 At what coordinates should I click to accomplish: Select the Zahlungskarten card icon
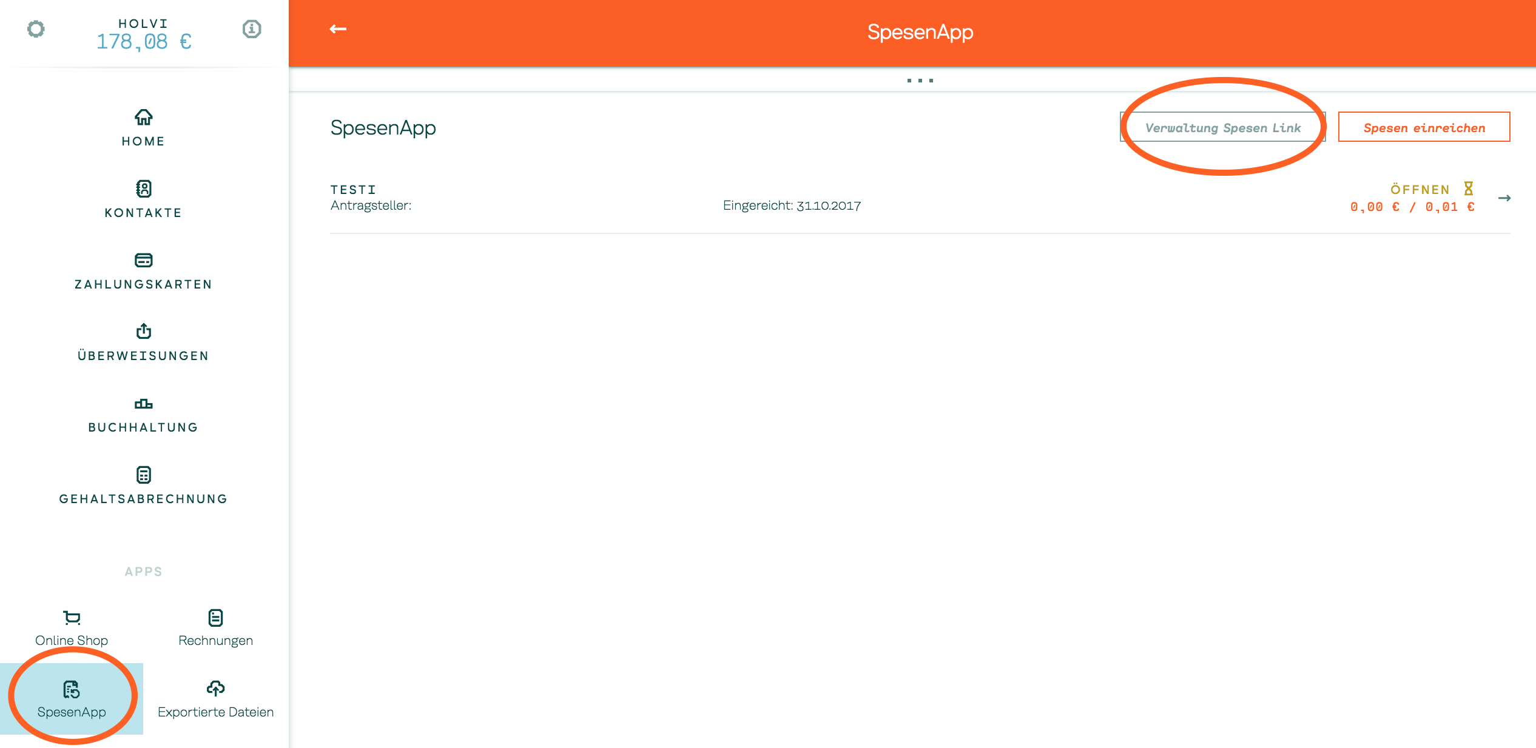click(144, 260)
